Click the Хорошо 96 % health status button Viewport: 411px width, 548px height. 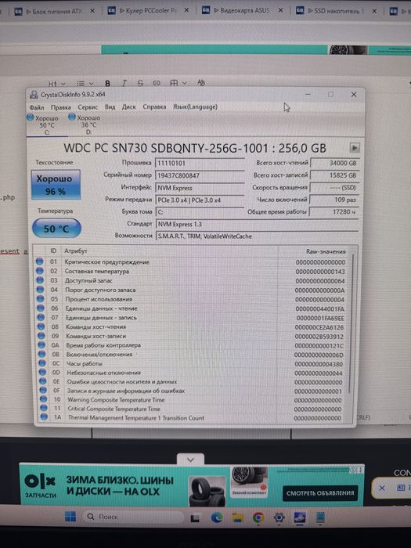(56, 185)
